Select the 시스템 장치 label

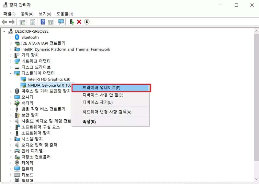click(x=32, y=139)
